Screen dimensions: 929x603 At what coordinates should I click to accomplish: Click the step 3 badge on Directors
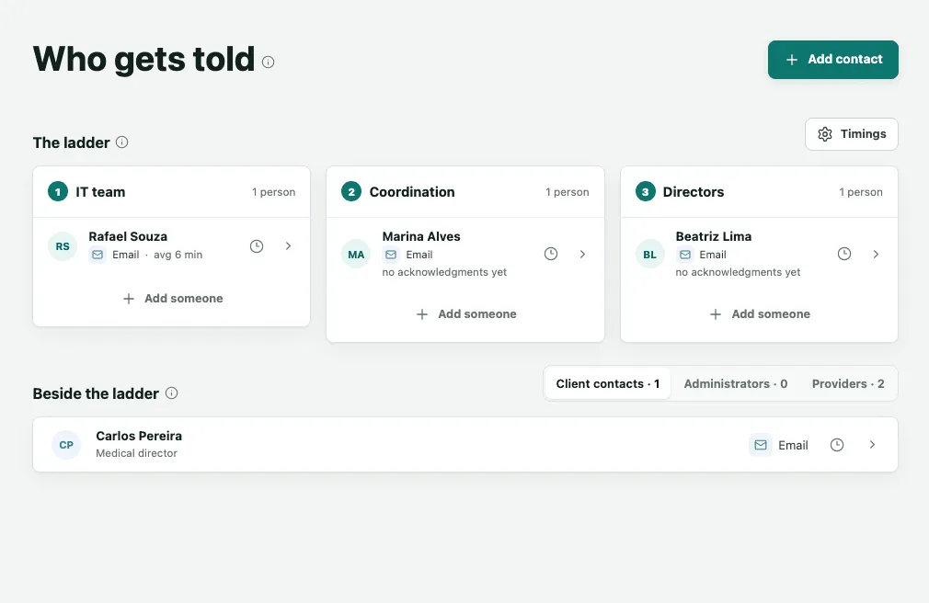pyautogui.click(x=645, y=192)
